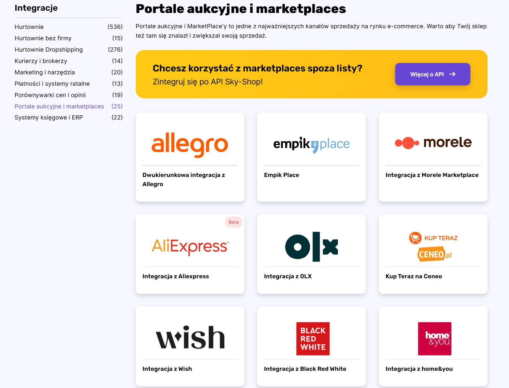The width and height of the screenshot is (509, 388).
Task: Open the Hurtownie category
Action: (29, 27)
